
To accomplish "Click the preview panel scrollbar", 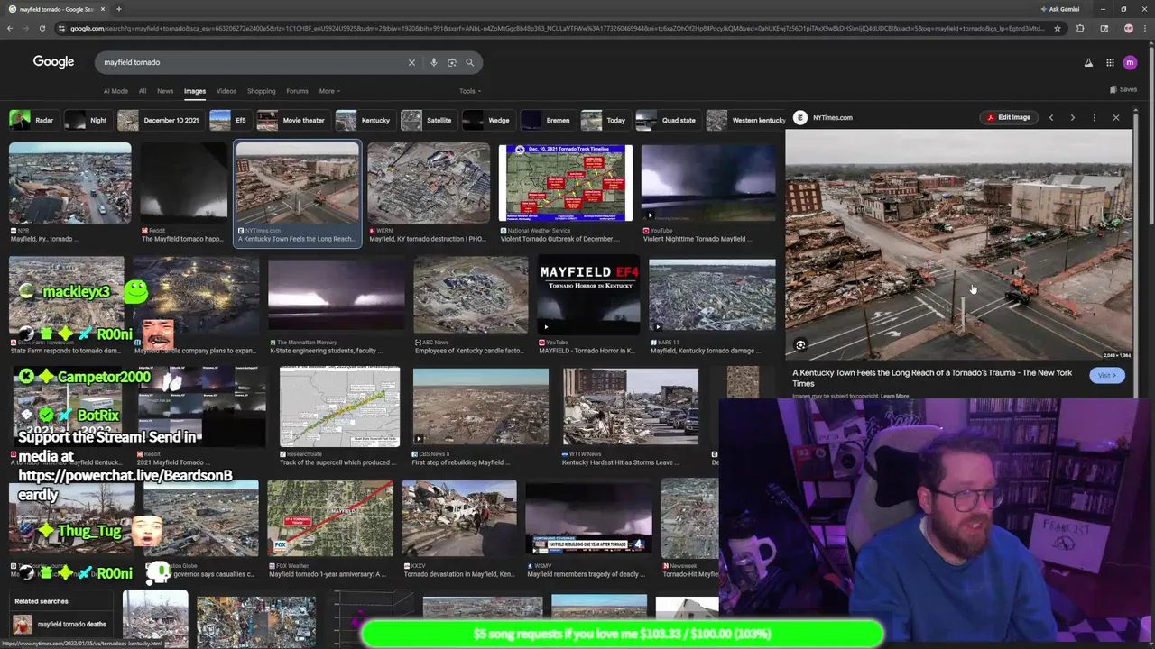I will [x=1135, y=252].
